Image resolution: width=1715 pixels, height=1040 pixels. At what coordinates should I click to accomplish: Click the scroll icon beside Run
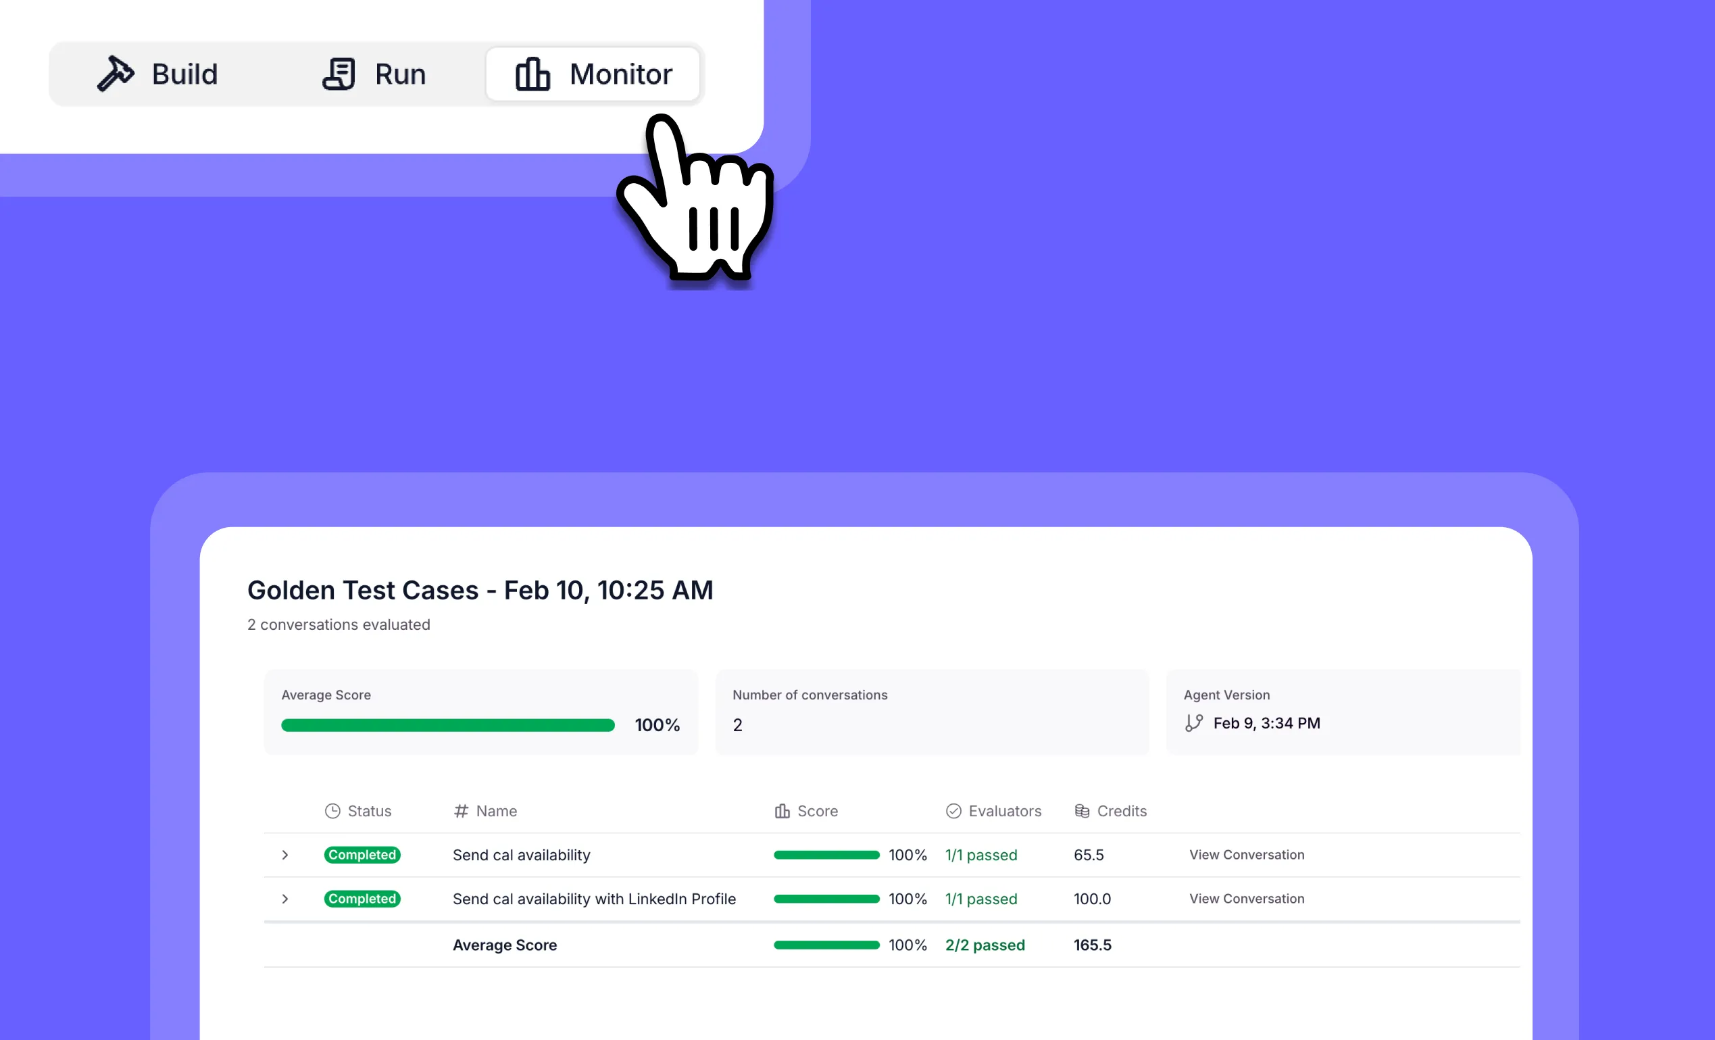point(339,74)
